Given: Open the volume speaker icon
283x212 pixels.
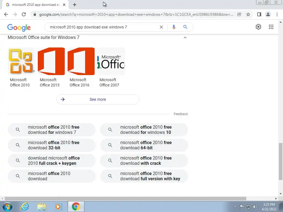Looking at the screenshot, I should 255,206.
